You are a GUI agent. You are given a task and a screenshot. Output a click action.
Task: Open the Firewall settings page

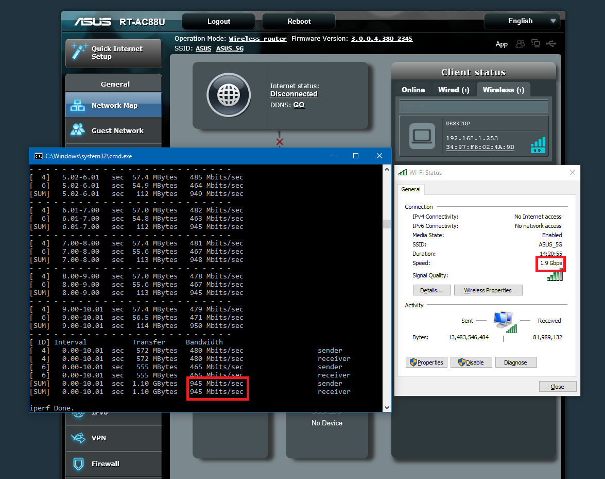[114, 464]
